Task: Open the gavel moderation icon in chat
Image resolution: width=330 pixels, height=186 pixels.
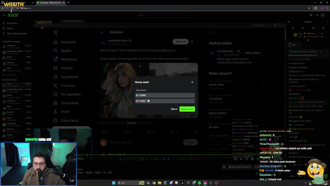Action: pos(293,28)
